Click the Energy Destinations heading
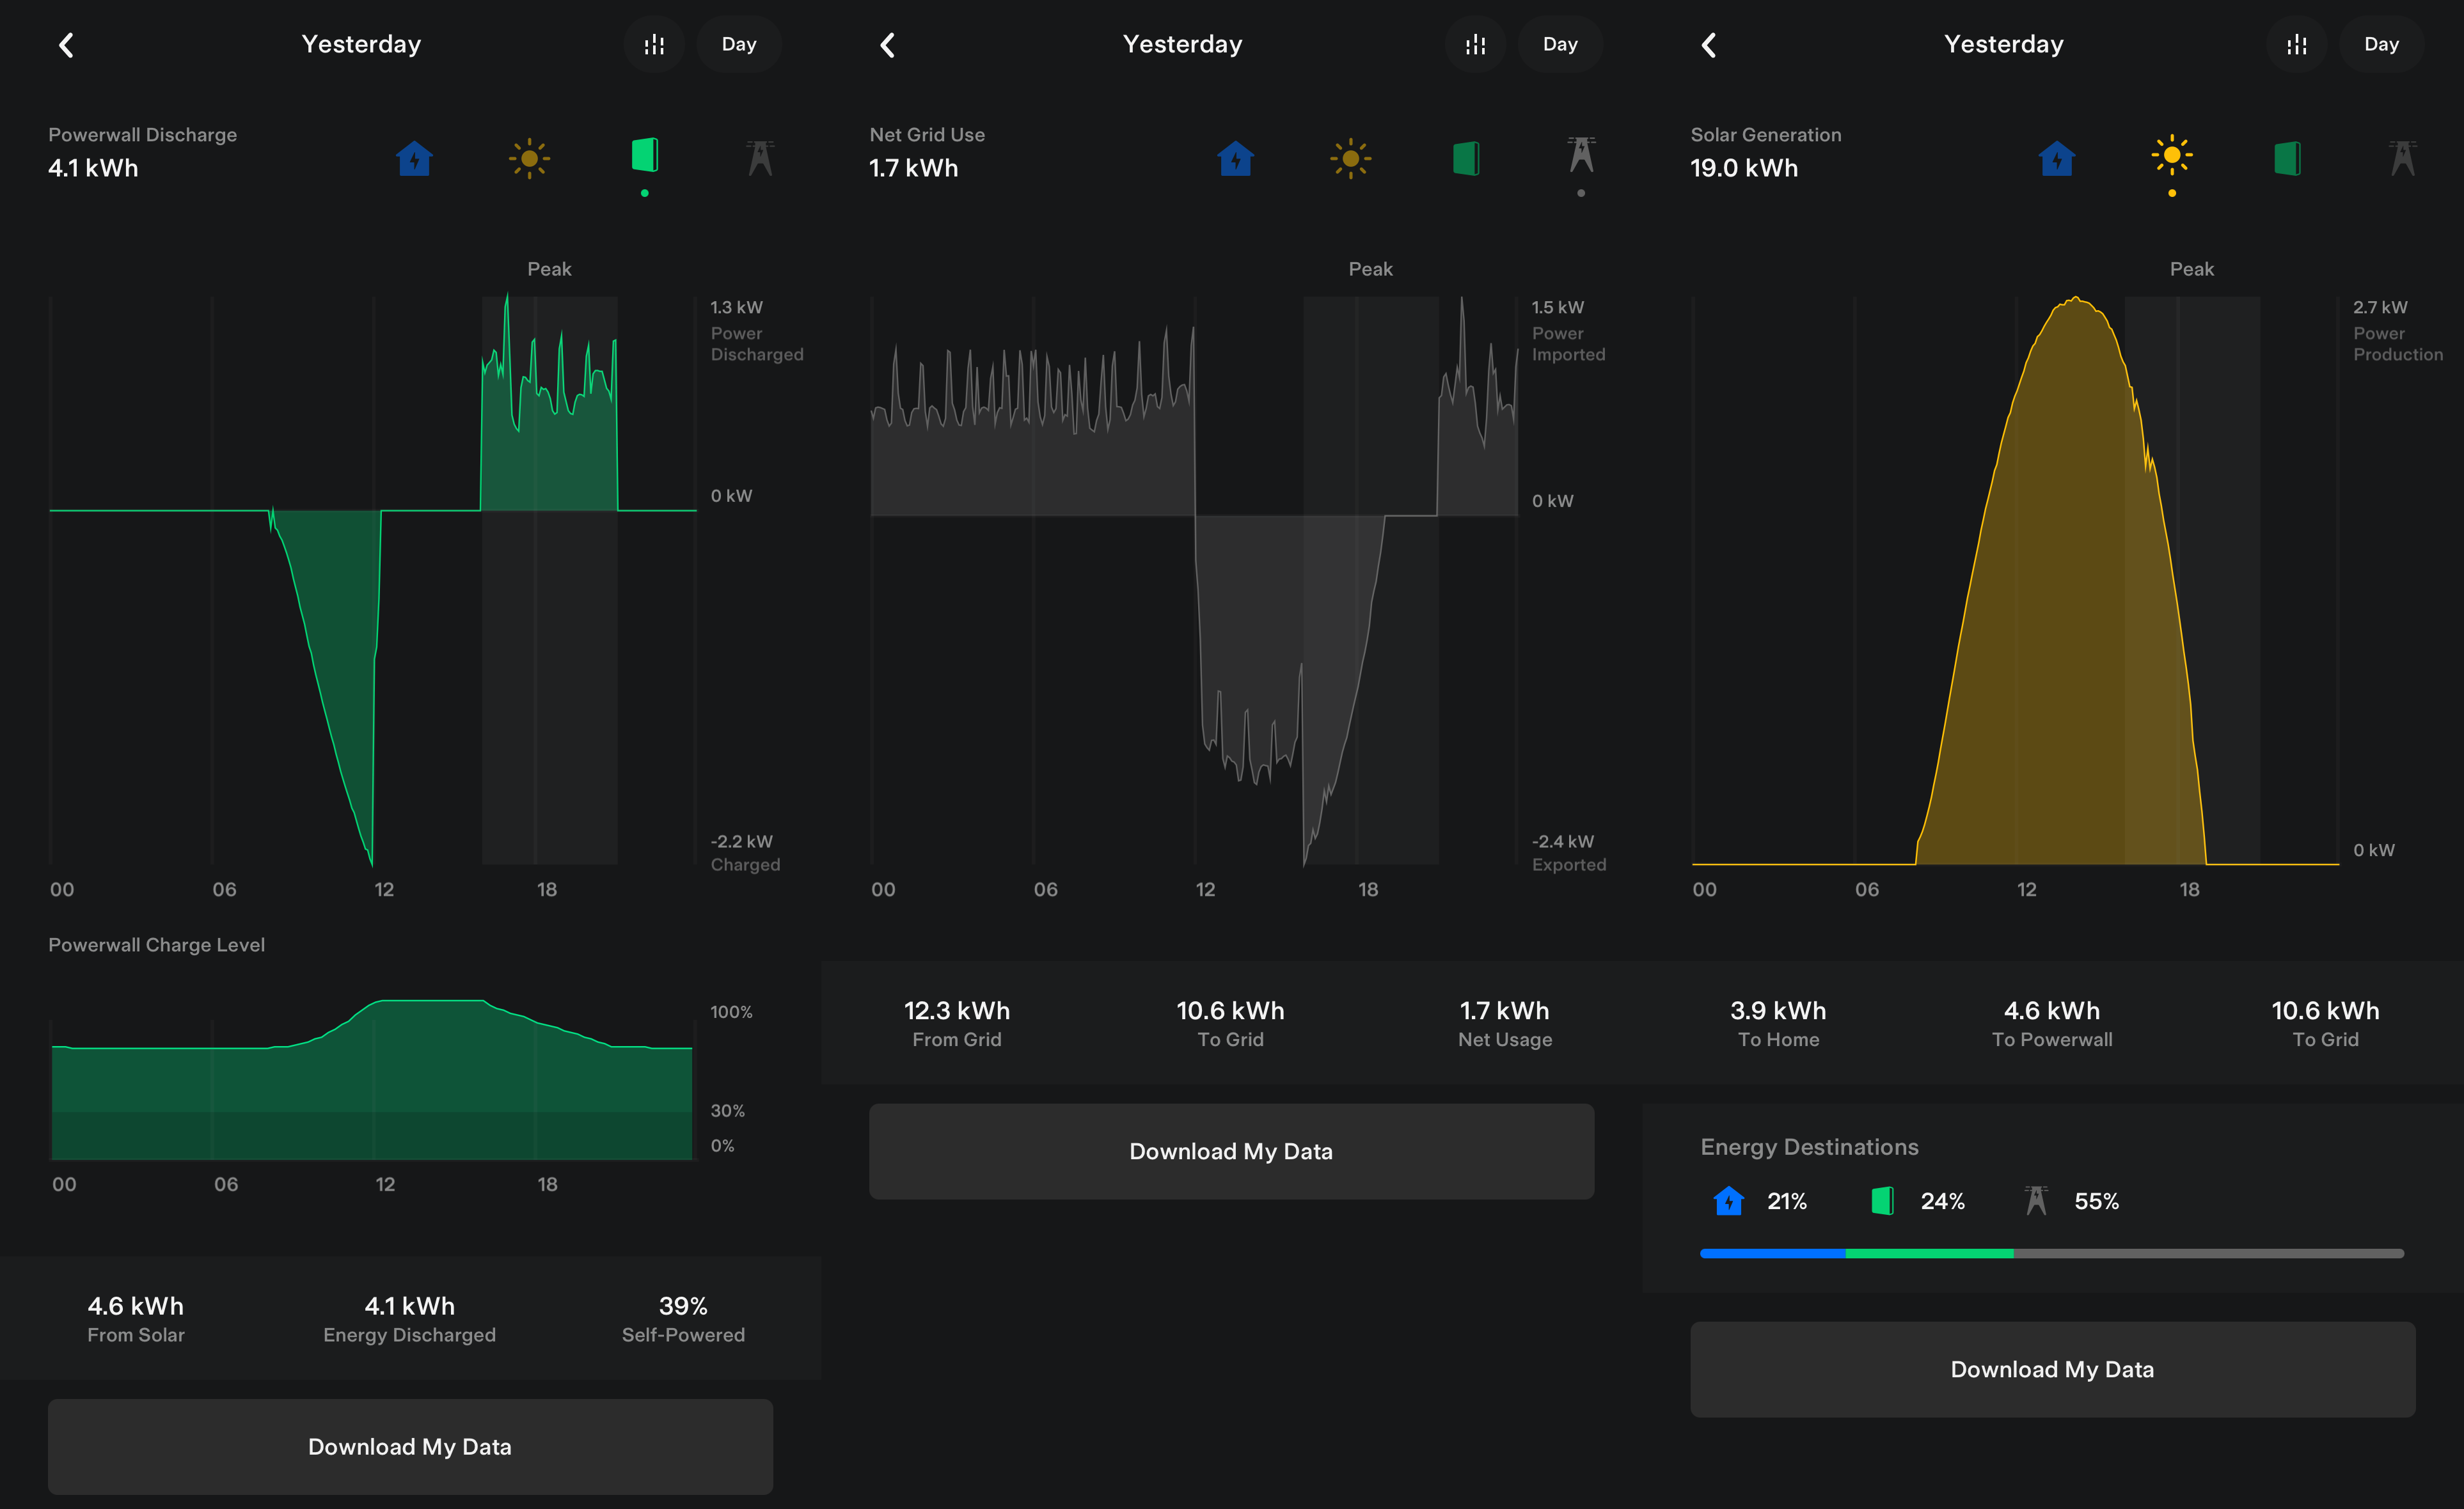 point(1809,1147)
